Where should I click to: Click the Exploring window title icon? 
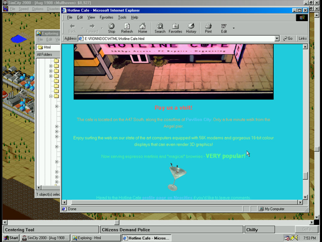(x=39, y=33)
